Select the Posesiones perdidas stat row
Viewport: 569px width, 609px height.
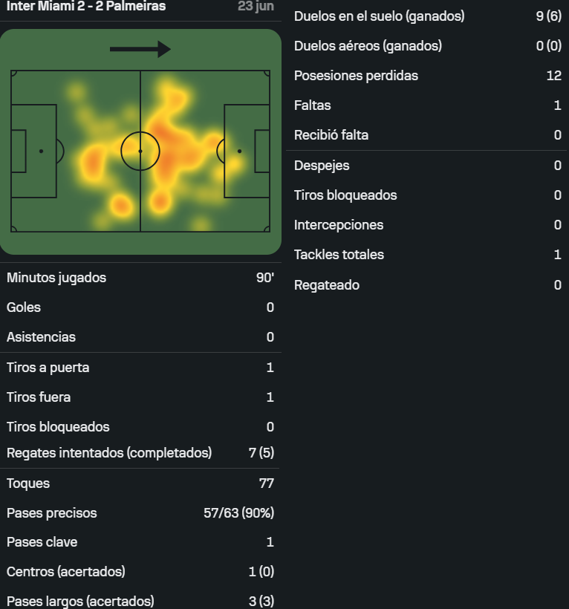pos(427,76)
